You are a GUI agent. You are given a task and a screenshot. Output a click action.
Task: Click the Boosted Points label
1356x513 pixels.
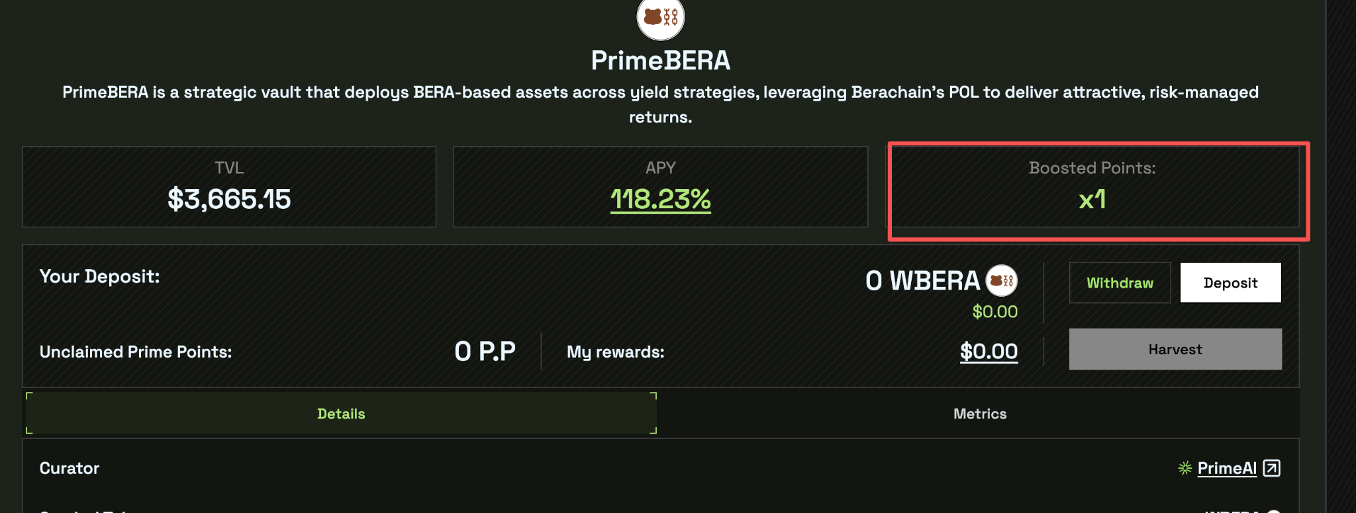pos(1092,168)
